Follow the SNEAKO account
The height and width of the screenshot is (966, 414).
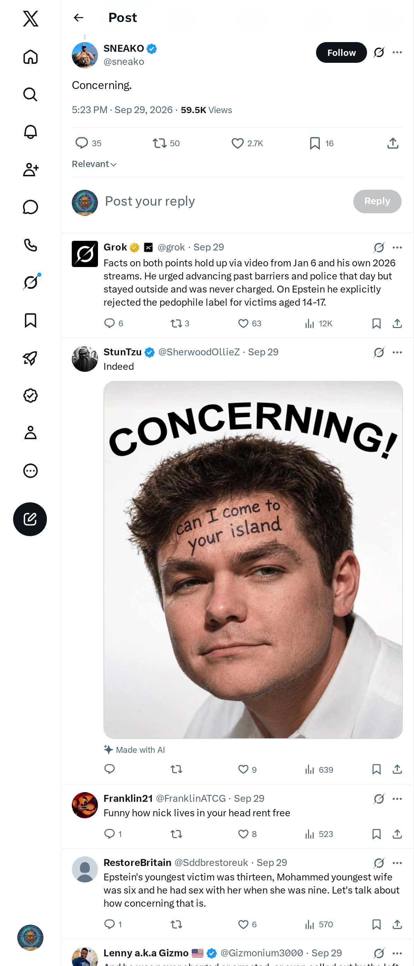341,52
